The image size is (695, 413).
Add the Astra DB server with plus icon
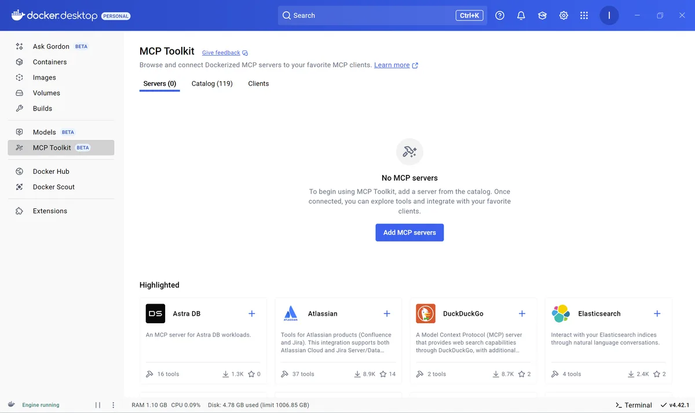coord(252,313)
